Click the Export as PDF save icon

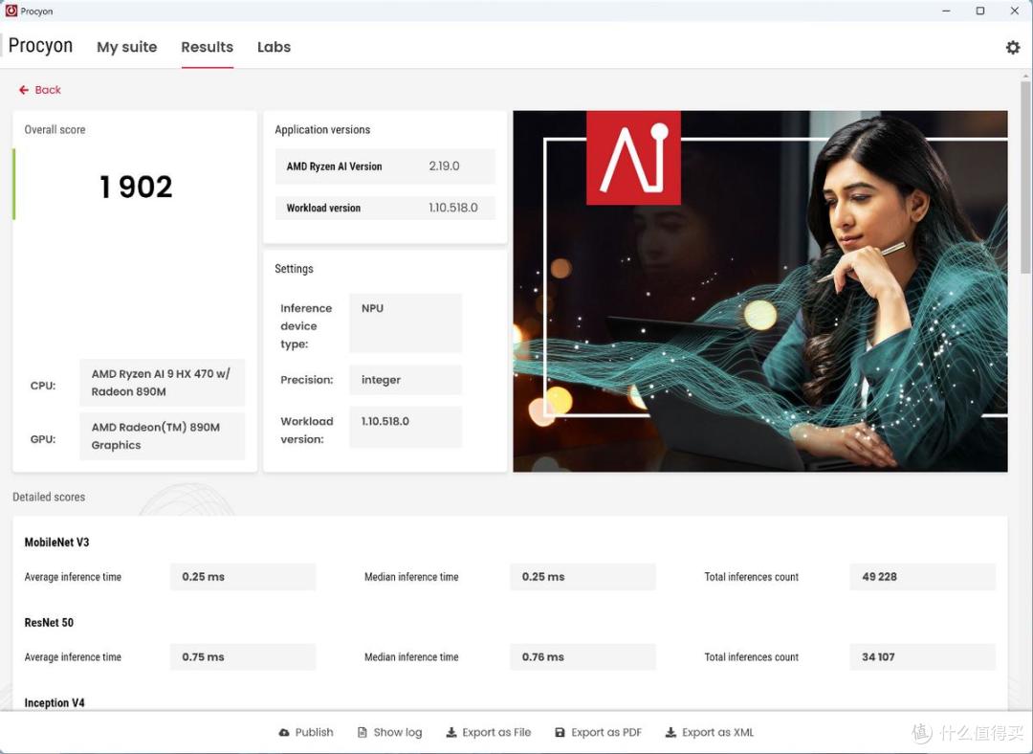560,732
